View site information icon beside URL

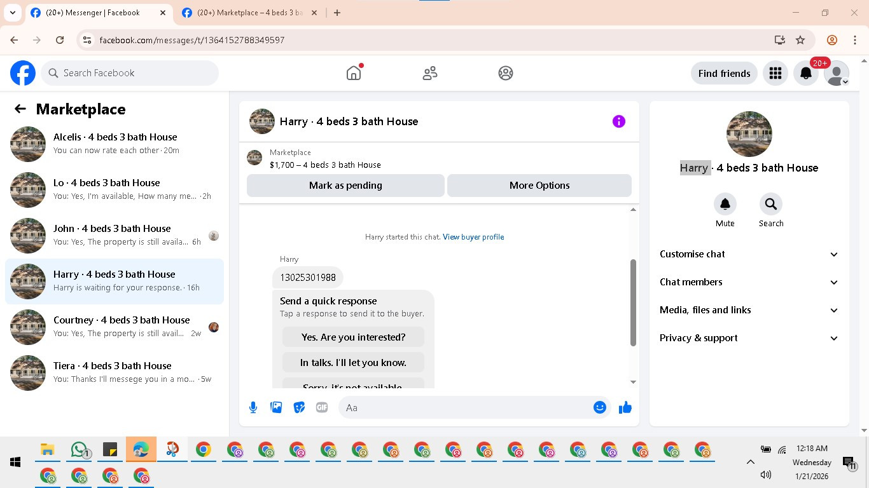(87, 40)
